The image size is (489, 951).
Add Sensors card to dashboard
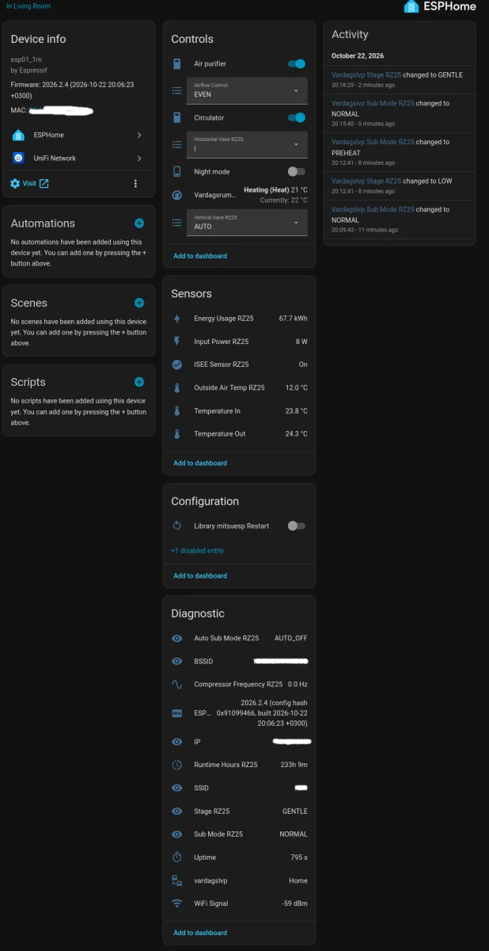pyautogui.click(x=200, y=463)
